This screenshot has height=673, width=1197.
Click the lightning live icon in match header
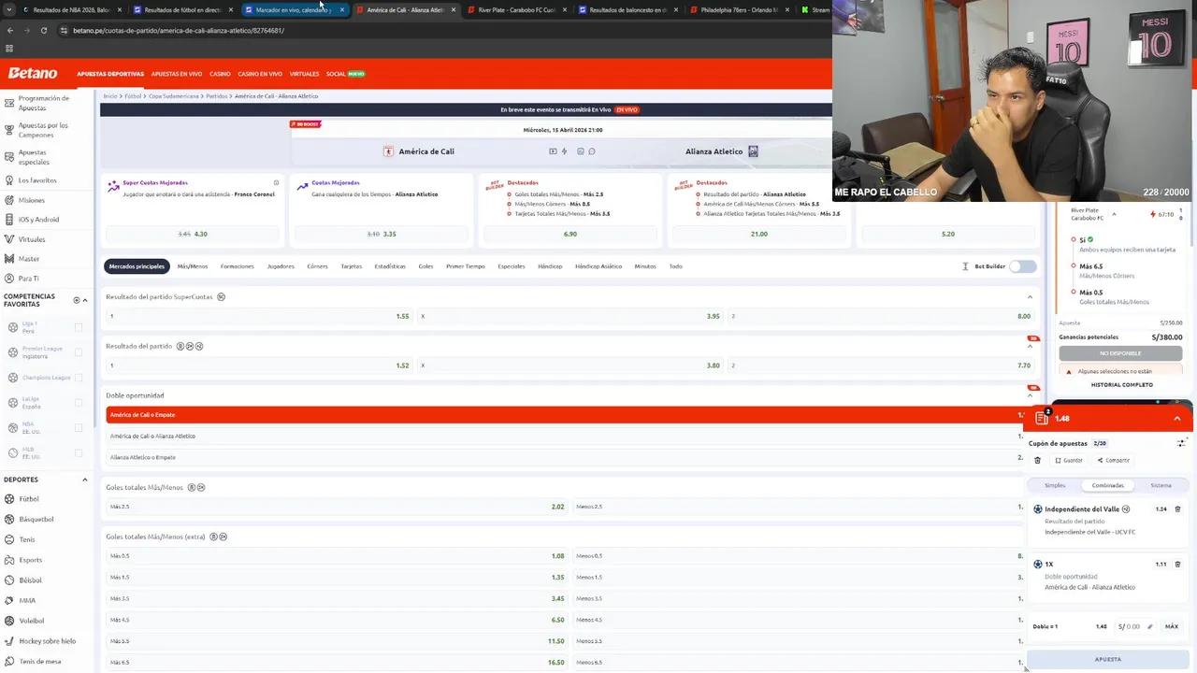click(564, 151)
